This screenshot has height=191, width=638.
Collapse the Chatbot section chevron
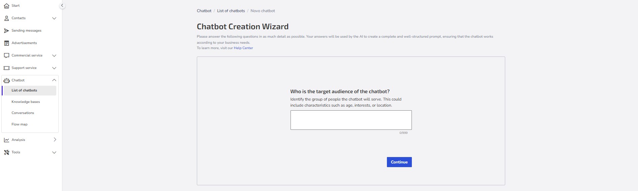pyautogui.click(x=54, y=80)
